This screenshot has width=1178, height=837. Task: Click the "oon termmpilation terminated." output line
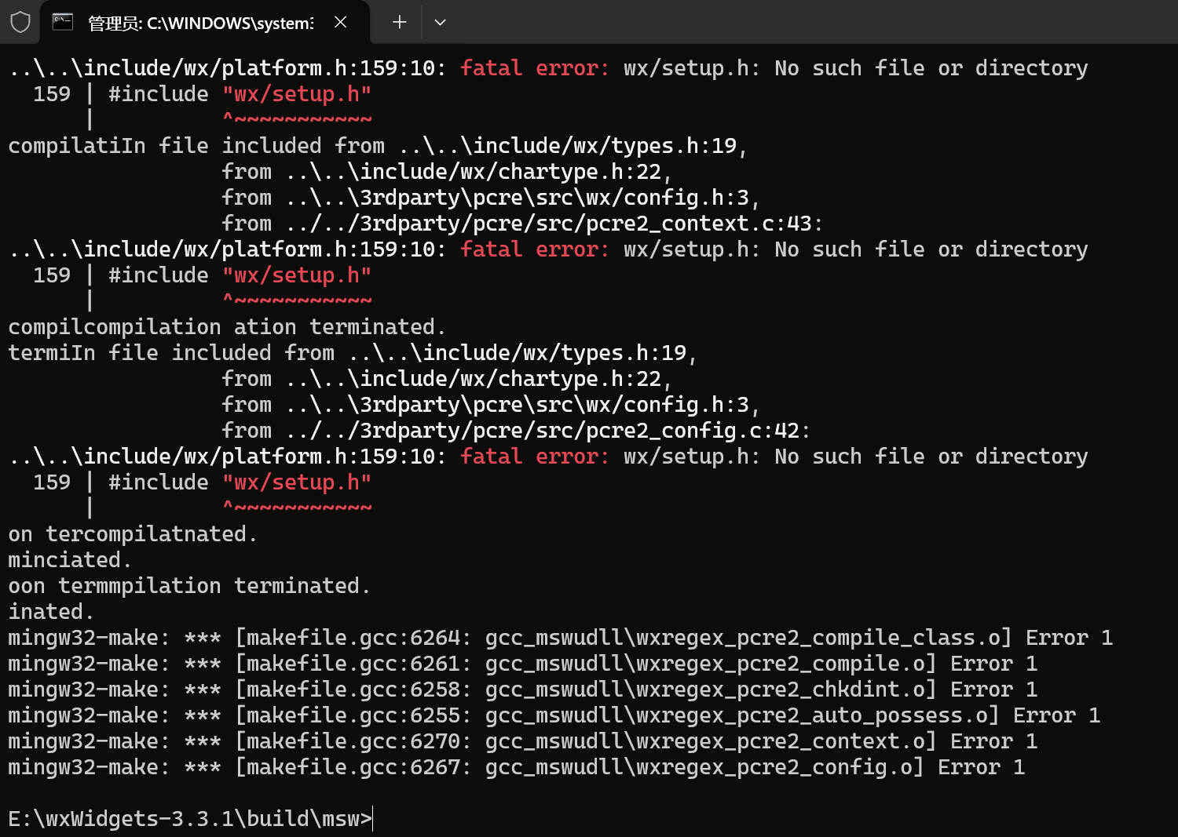pos(188,585)
